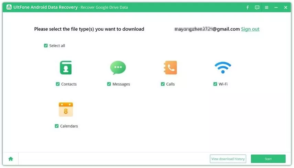Select the Messages speech bubble icon
The width and height of the screenshot is (294, 168).
118,68
